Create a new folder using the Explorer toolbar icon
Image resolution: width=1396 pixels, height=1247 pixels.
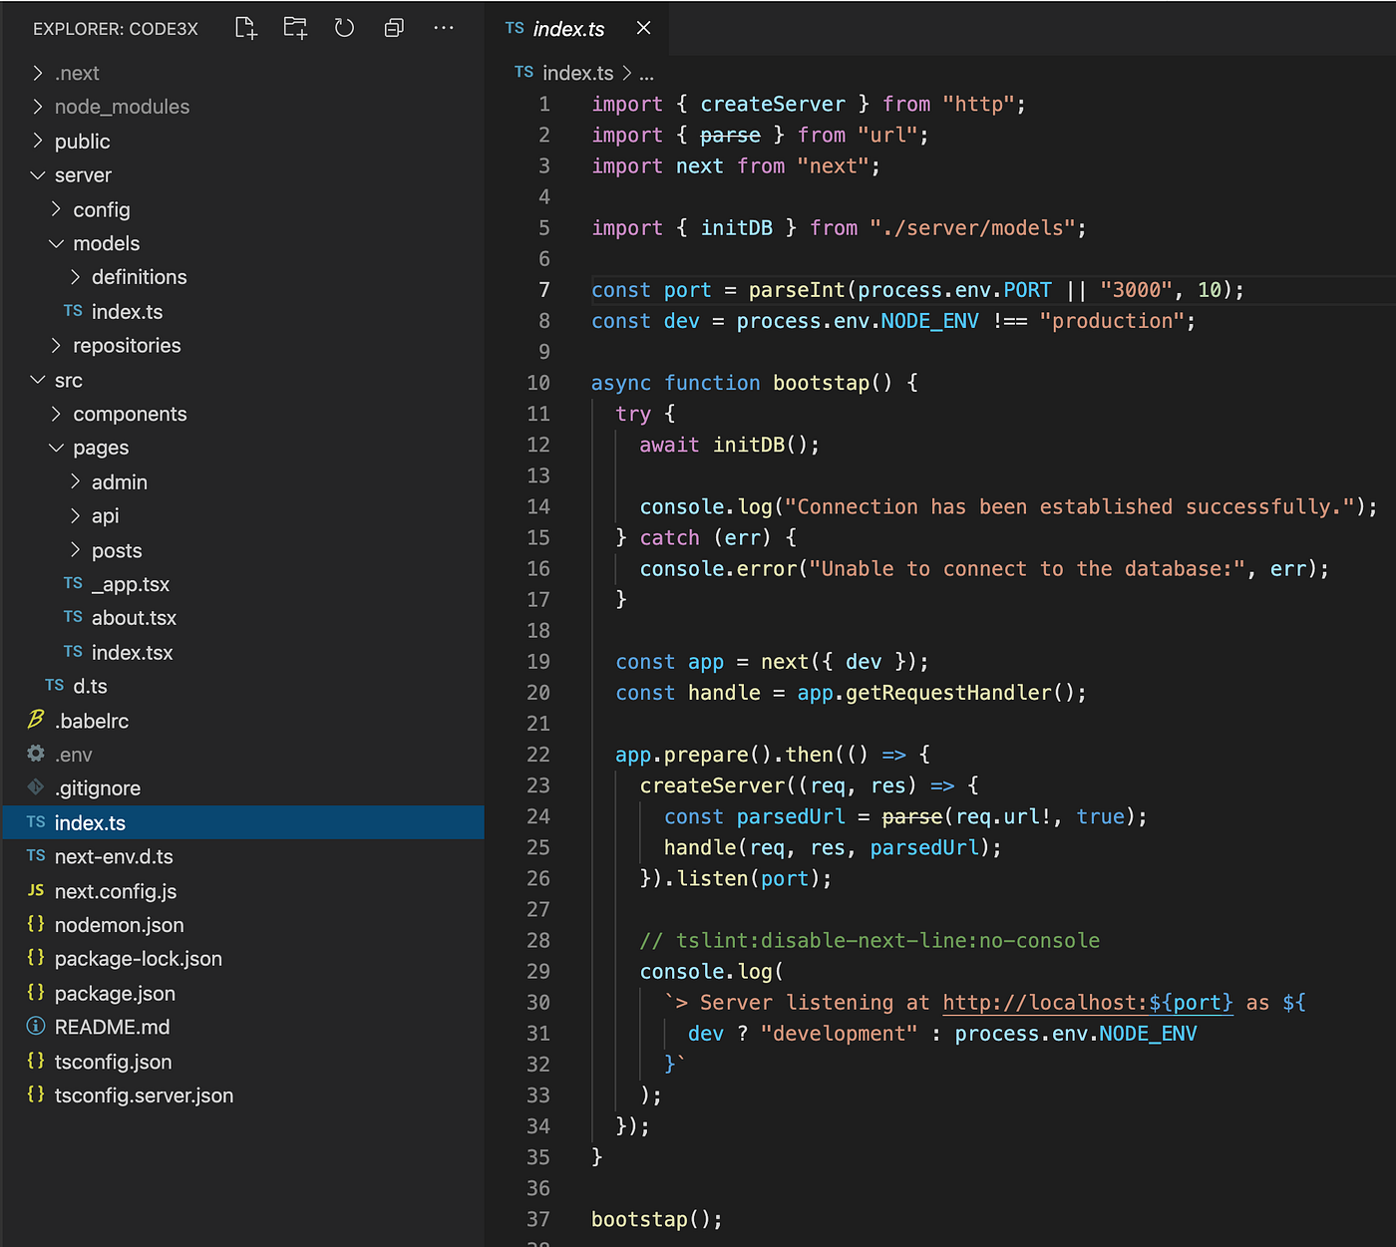point(295,28)
